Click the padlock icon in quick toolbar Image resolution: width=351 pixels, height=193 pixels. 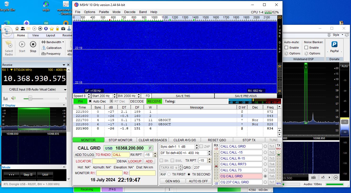click(57, 29)
